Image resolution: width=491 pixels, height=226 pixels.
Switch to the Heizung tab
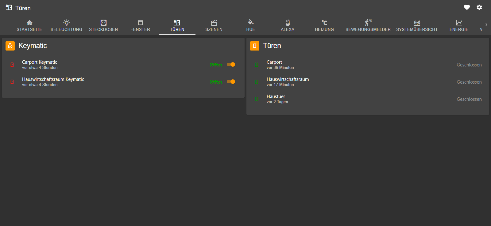(324, 26)
